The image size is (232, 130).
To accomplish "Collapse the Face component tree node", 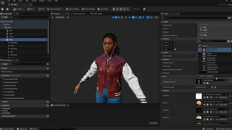I will [x=5, y=40].
